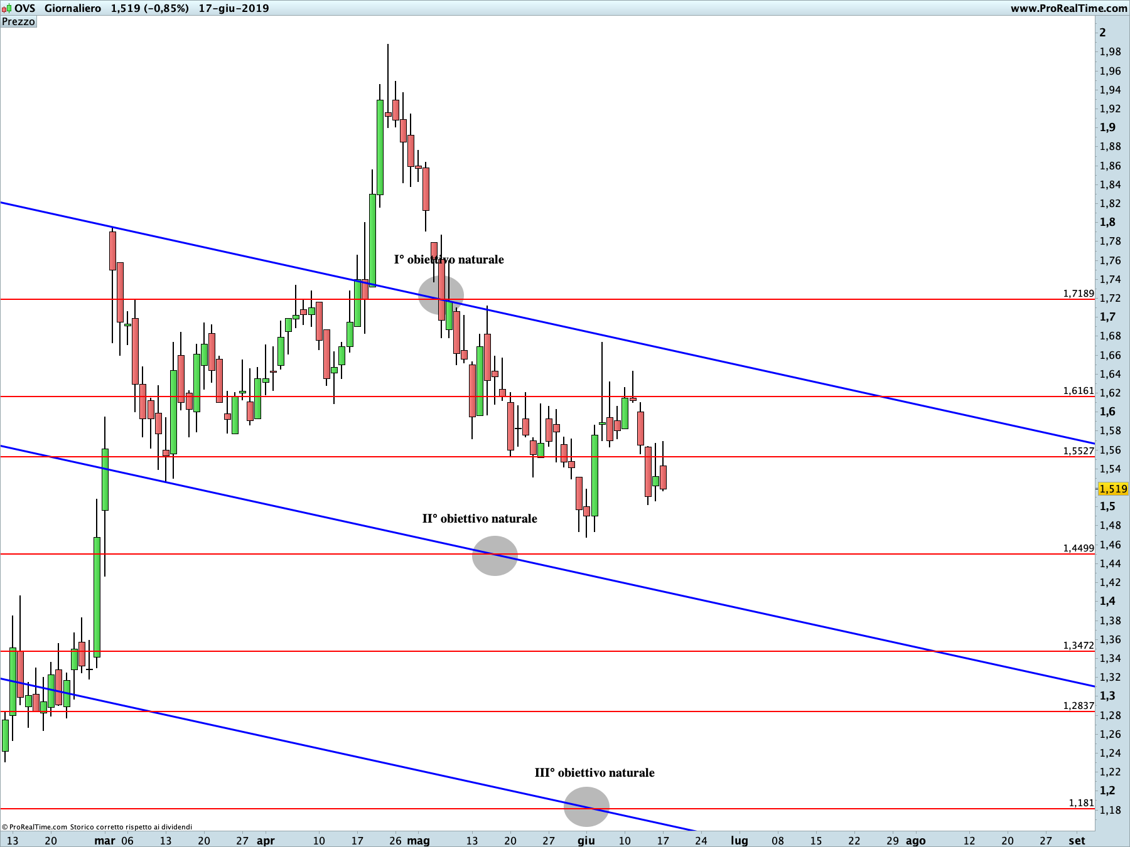The width and height of the screenshot is (1130, 847).
Task: Click the lug label on time axis
Action: (740, 841)
